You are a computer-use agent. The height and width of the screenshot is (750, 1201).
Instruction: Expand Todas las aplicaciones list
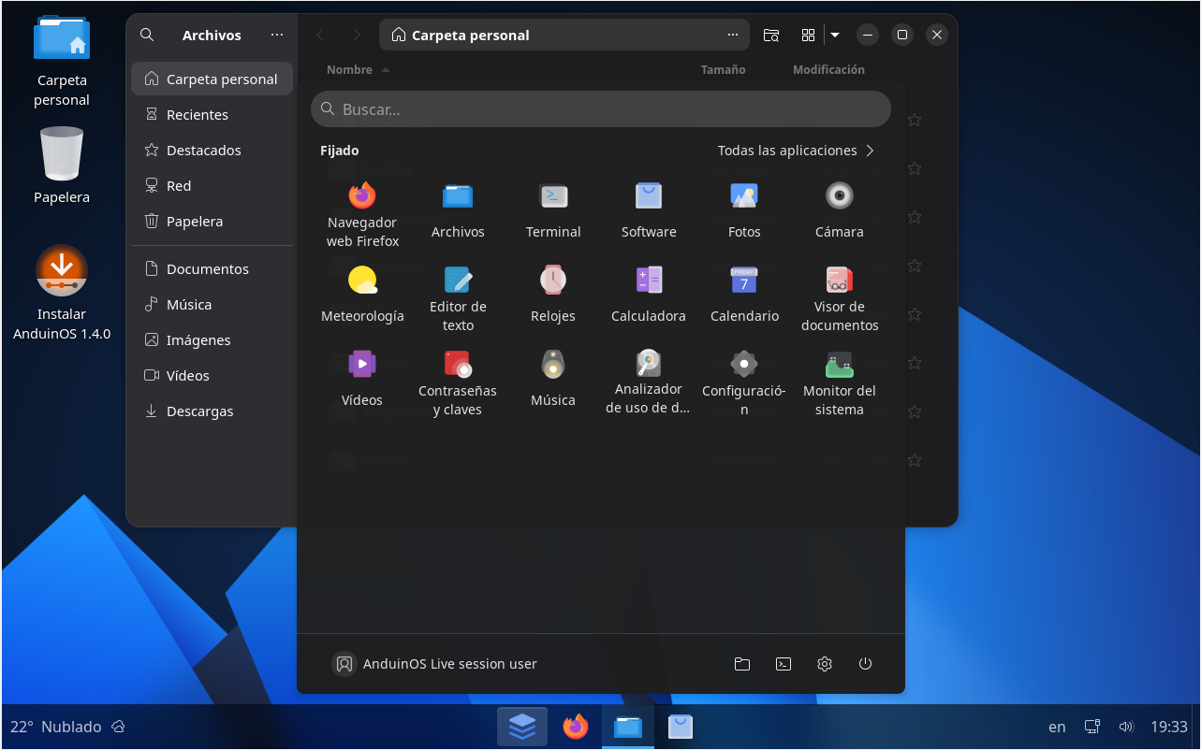click(x=796, y=151)
